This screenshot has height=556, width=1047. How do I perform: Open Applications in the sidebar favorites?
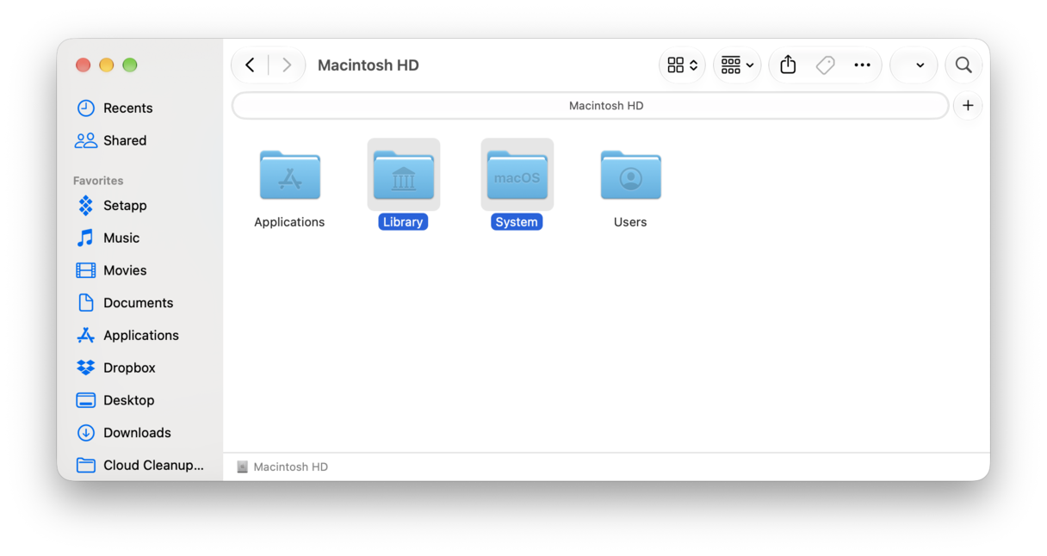pyautogui.click(x=140, y=336)
